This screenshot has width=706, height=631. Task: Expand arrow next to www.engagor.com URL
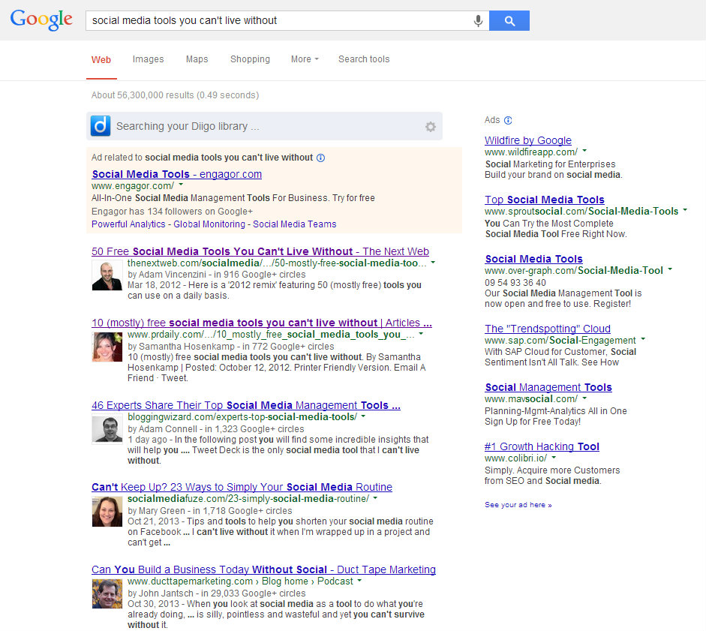coord(181,185)
